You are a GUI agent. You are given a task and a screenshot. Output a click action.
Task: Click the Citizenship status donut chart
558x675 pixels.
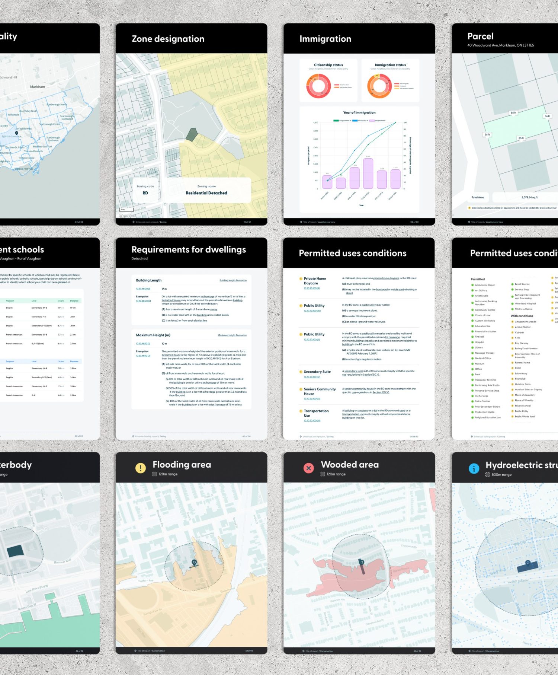pyautogui.click(x=318, y=86)
